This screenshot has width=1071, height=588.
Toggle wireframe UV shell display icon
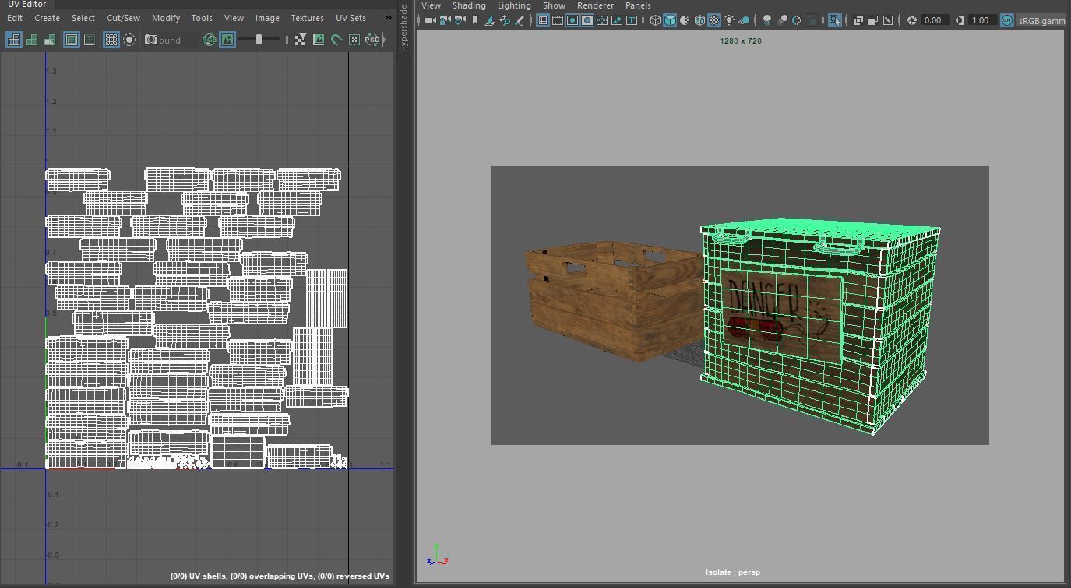click(x=14, y=40)
